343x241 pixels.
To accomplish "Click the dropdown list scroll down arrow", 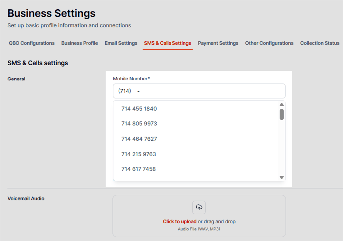I will pos(281,177).
